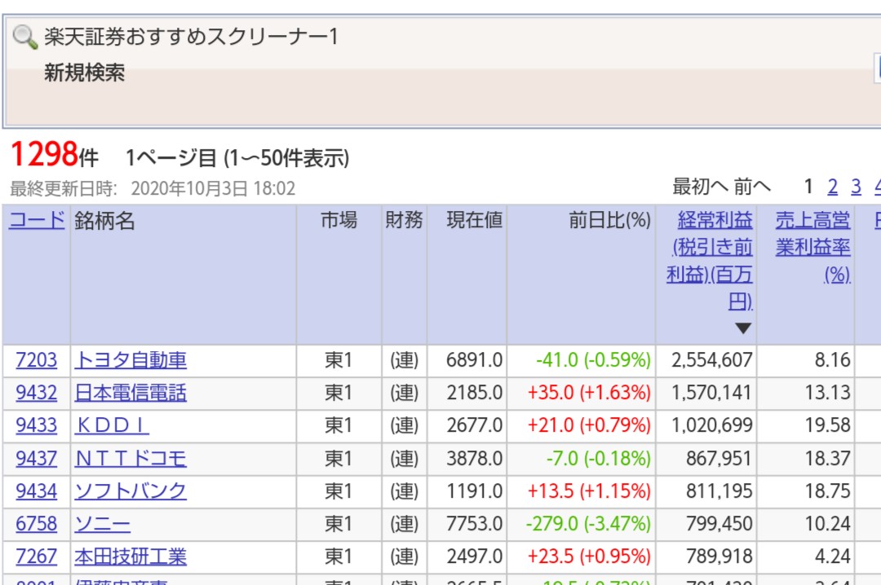Click the 現在値 column header
Screen dimensions: 881x585
click(474, 220)
